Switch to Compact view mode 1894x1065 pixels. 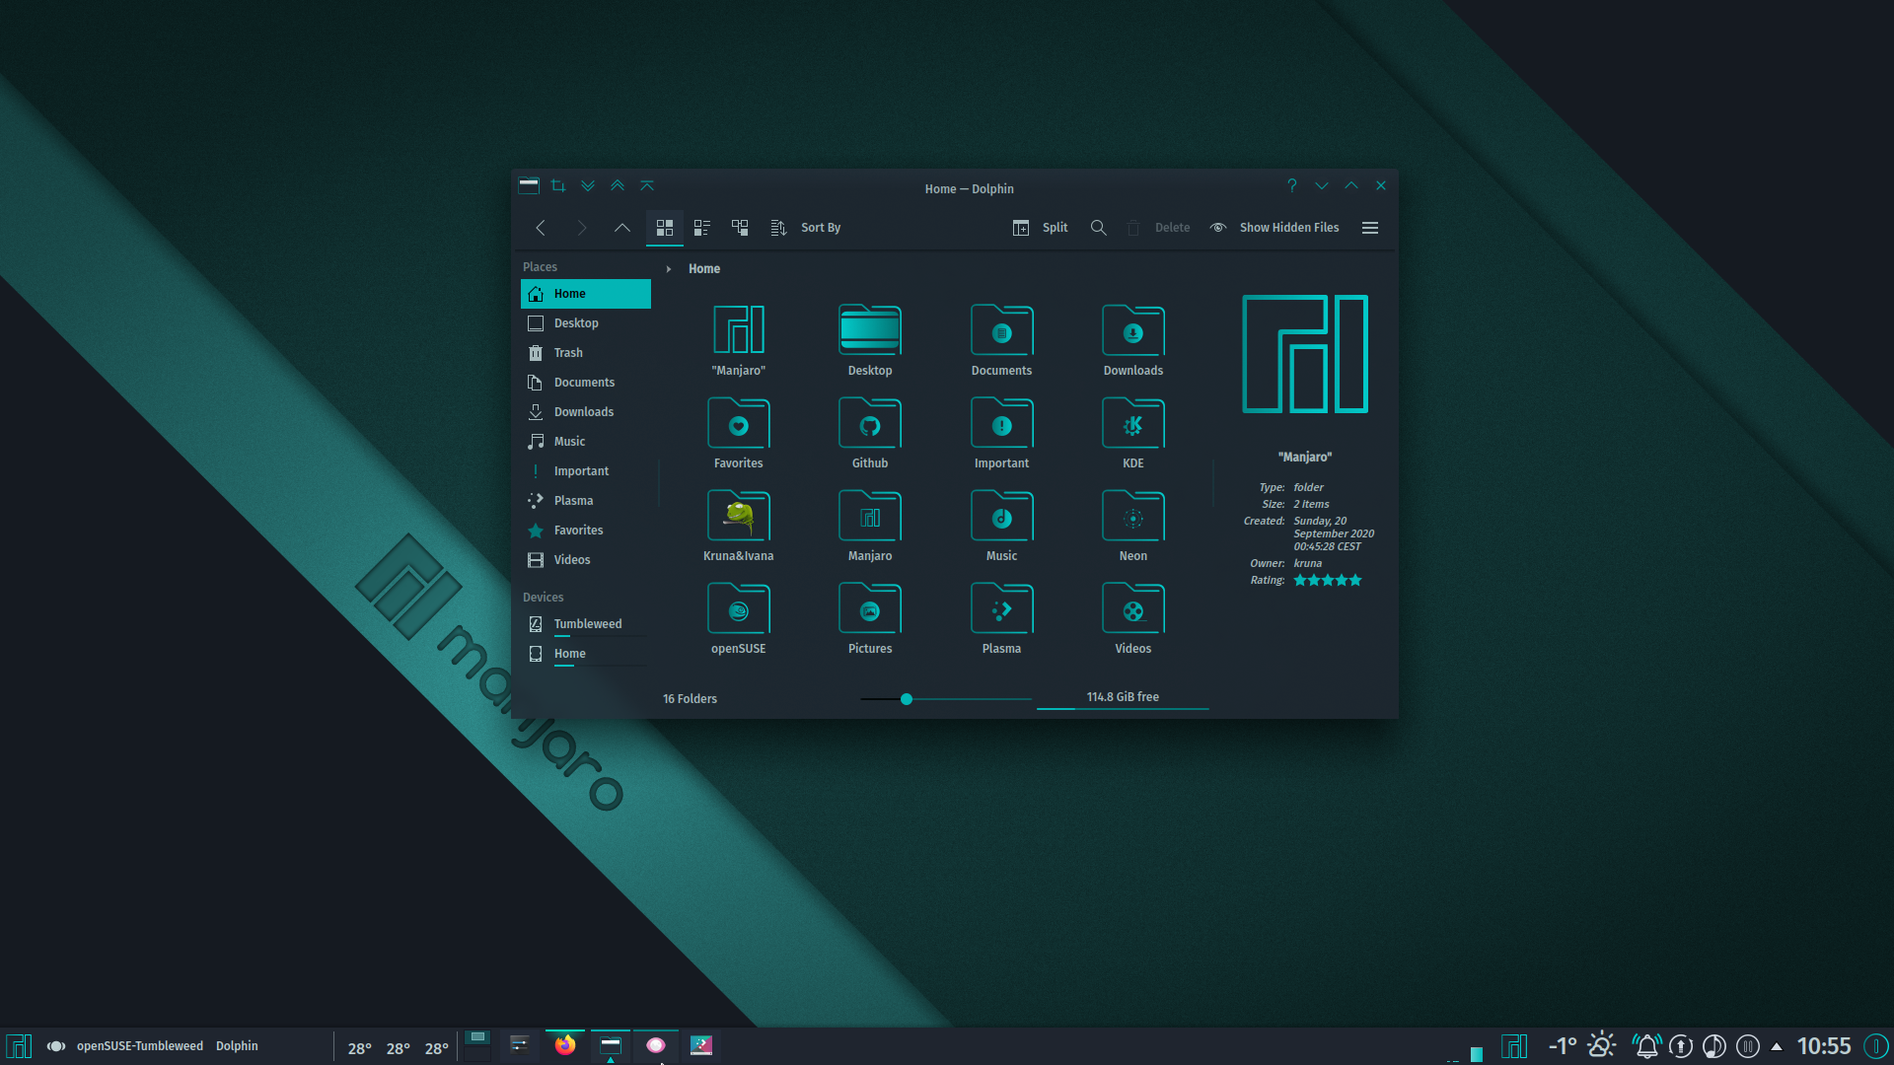coord(702,228)
